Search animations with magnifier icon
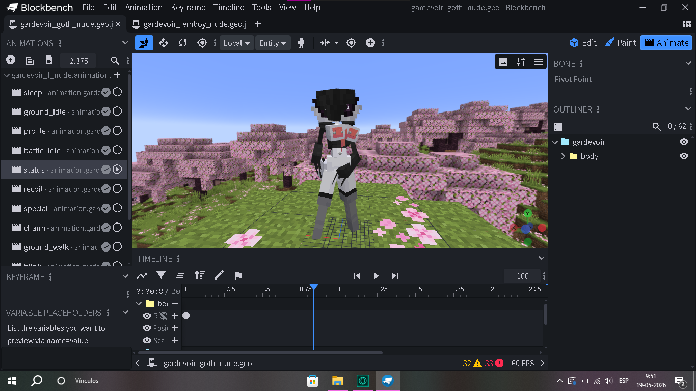Image resolution: width=696 pixels, height=391 pixels. click(x=115, y=61)
